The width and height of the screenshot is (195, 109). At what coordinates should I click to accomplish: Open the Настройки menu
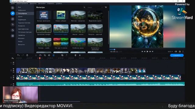42,3
